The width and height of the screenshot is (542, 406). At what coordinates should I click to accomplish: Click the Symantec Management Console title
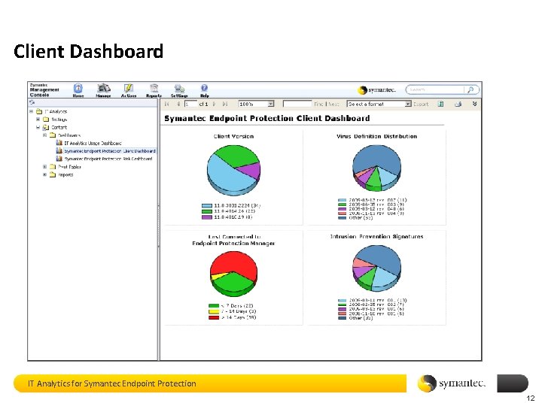tap(44, 90)
